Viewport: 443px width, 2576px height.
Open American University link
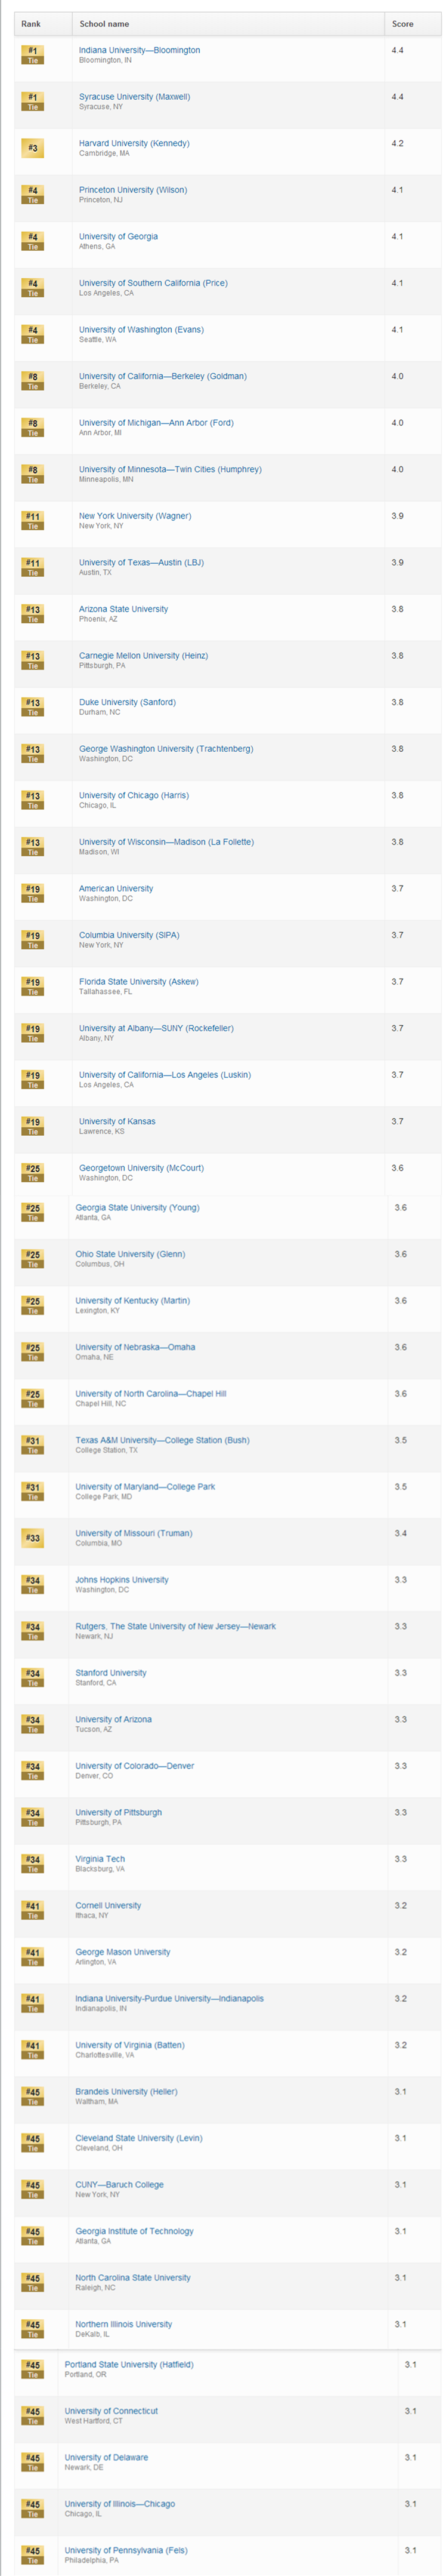(117, 888)
